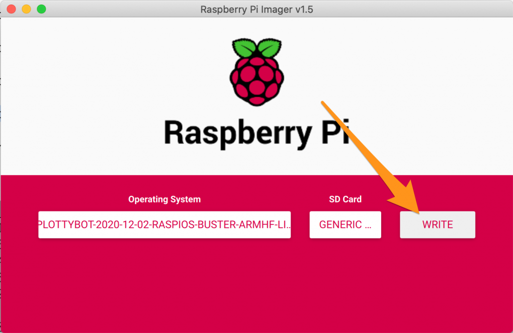Minimize the window with the yellow button
513x333 pixels.
click(x=27, y=9)
